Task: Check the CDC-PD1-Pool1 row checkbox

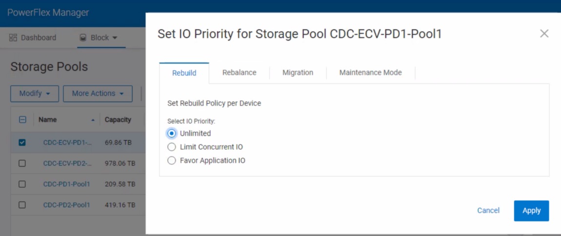Action: (22, 184)
